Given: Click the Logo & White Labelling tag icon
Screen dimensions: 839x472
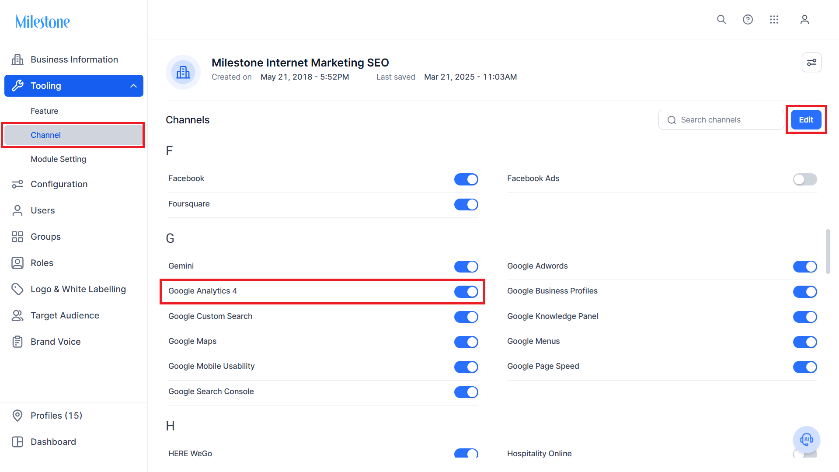Looking at the screenshot, I should [17, 289].
